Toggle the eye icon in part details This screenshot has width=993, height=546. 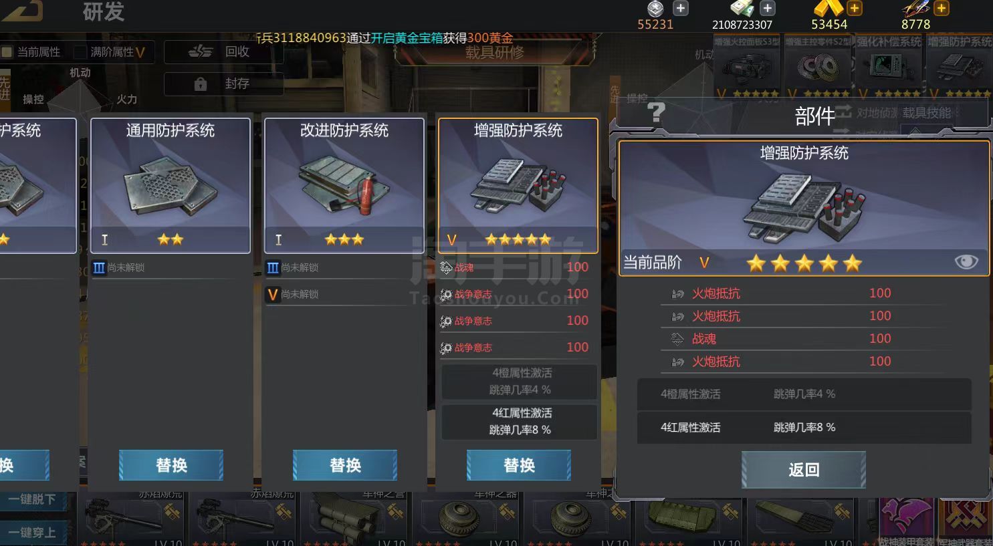tap(966, 262)
